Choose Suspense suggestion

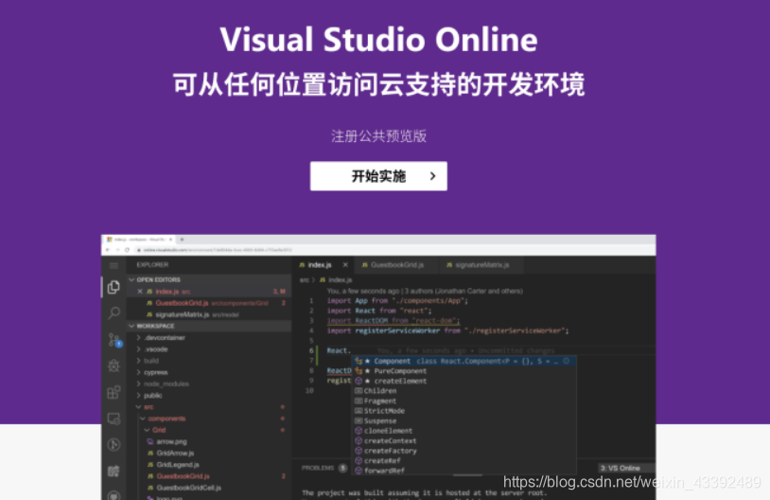click(464, 420)
